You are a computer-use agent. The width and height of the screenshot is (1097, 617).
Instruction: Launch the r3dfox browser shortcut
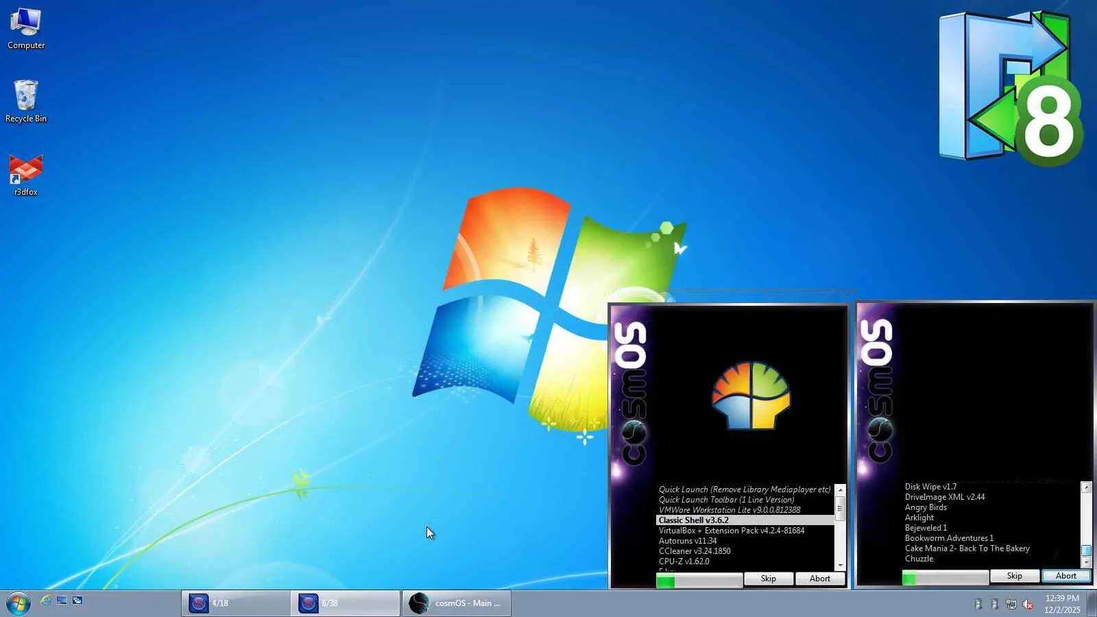click(x=26, y=175)
